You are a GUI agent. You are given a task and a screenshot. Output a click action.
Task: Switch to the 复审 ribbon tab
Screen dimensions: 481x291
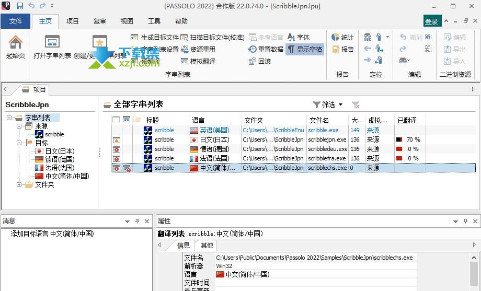tap(100, 21)
